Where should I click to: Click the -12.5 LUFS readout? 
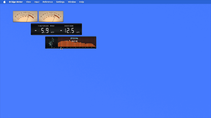pos(67,31)
